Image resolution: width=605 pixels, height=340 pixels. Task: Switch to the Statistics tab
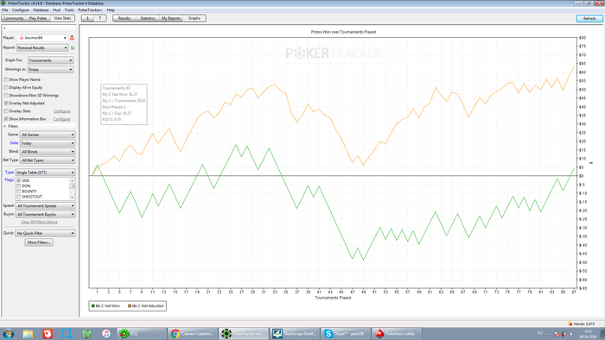[x=148, y=18]
